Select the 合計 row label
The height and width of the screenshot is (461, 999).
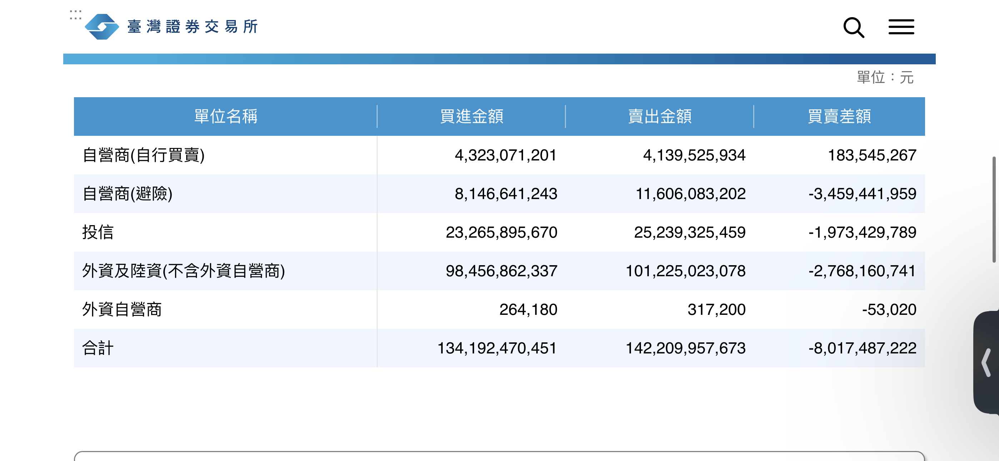98,348
